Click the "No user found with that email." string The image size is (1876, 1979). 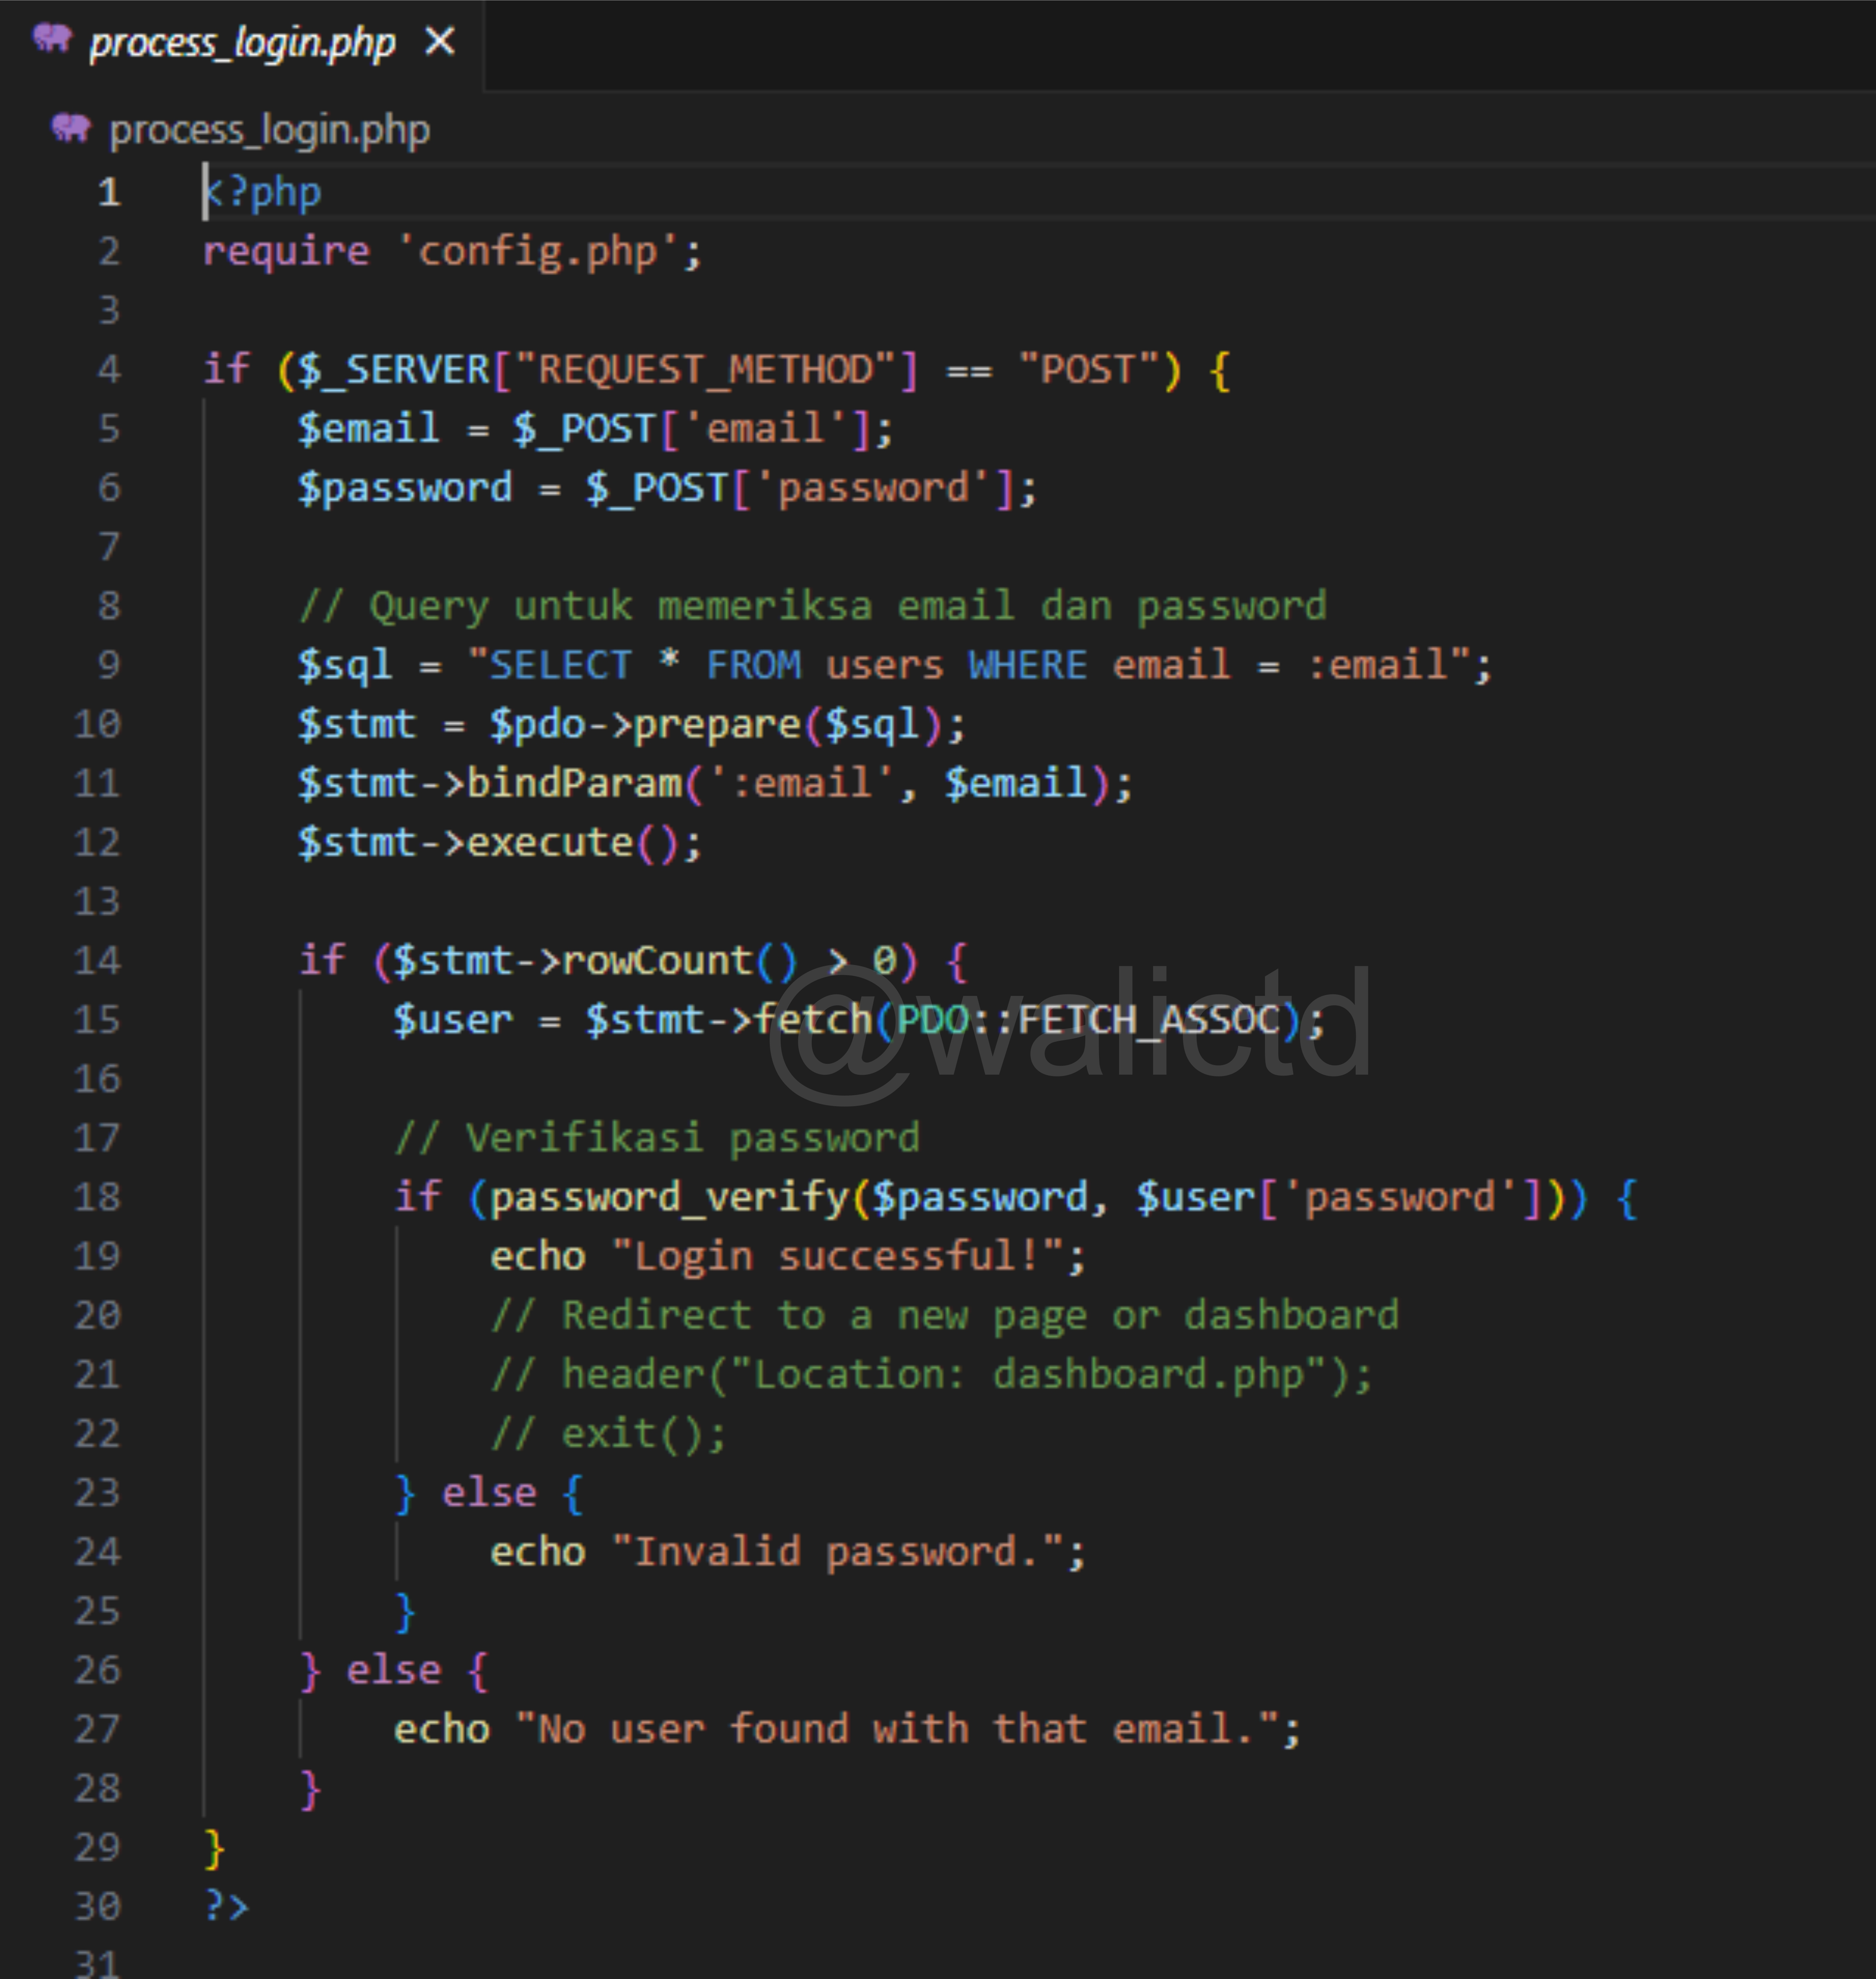(x=896, y=1728)
